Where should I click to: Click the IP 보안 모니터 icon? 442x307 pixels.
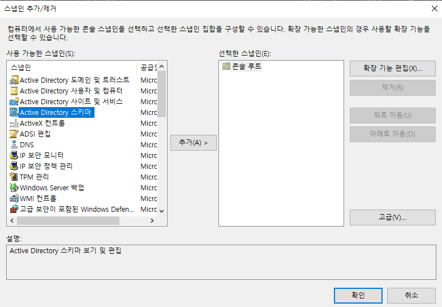click(x=14, y=155)
